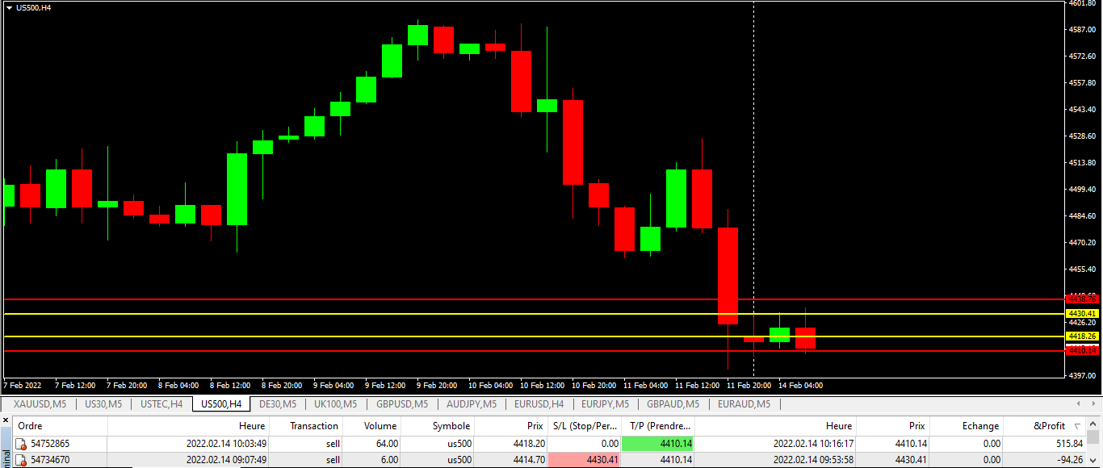1103x468 pixels.
Task: Click the loss value -94.26
Action: [x=1068, y=459]
